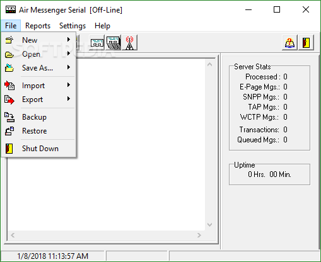The height and width of the screenshot is (262, 321).
Task: Click the log scroll left arrow
Action: [x=13, y=235]
